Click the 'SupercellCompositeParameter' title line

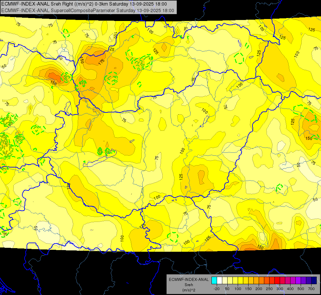(x=88, y=10)
